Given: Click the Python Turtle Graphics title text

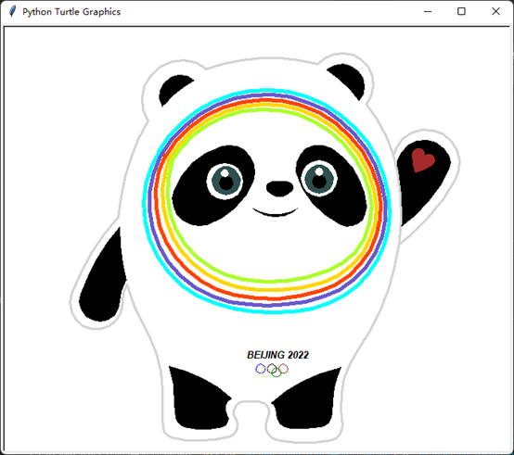Looking at the screenshot, I should (x=71, y=12).
